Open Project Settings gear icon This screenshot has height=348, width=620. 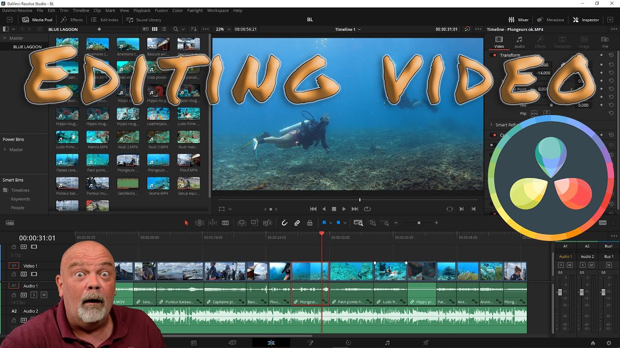[609, 343]
